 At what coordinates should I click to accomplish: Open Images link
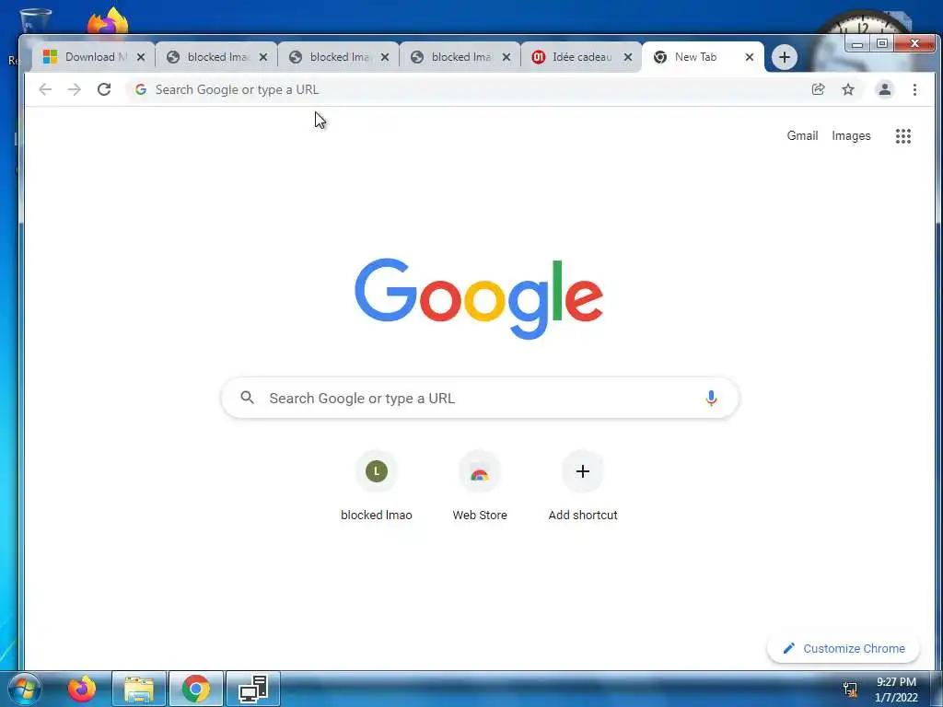(x=851, y=136)
